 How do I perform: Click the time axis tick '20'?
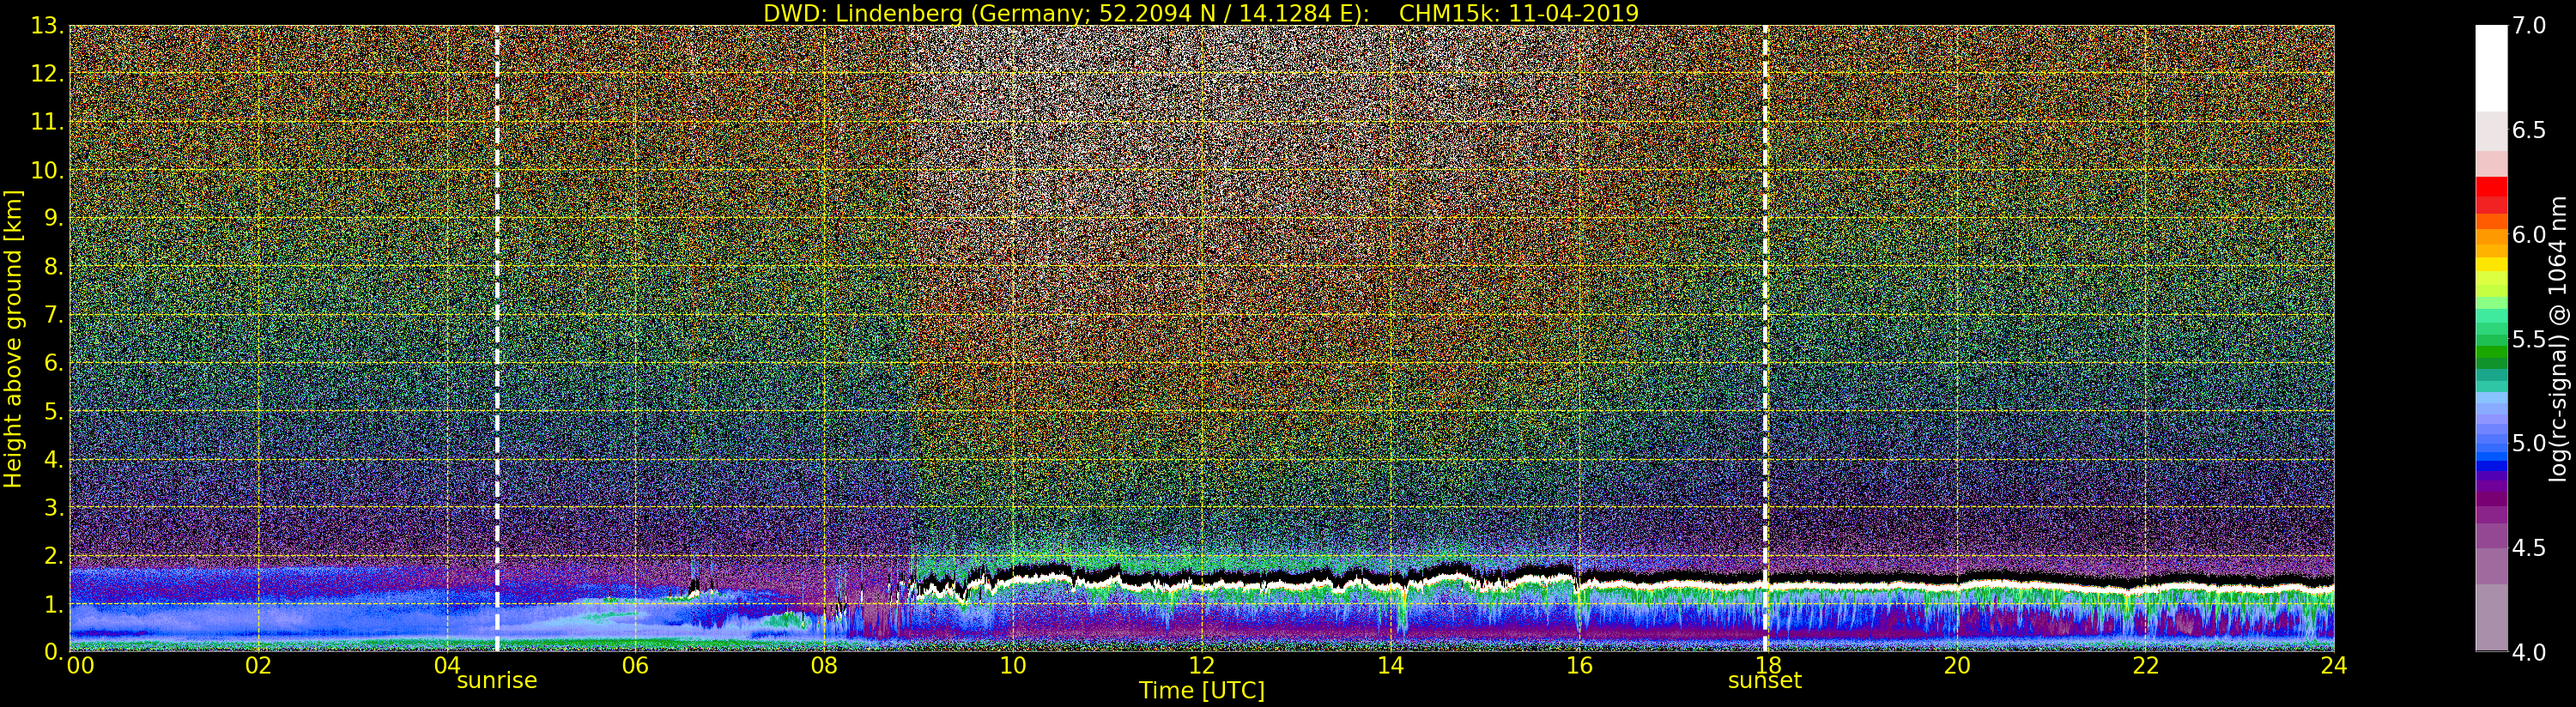1956,666
